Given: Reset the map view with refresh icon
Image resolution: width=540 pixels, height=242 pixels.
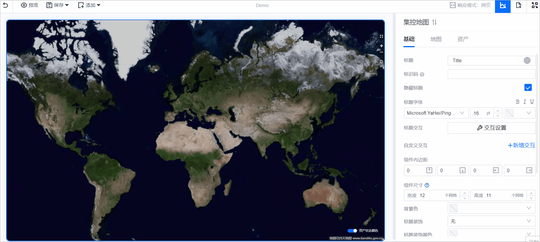Looking at the screenshot, I should click(x=381, y=62).
